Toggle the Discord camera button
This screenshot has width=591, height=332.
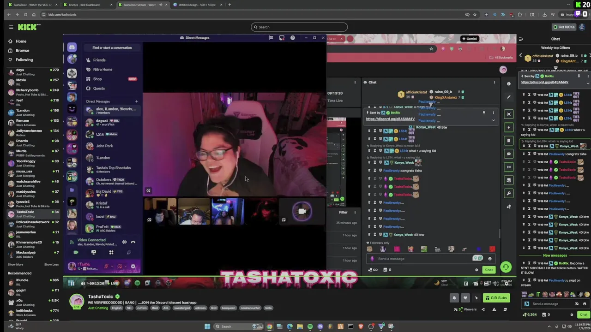point(76,252)
